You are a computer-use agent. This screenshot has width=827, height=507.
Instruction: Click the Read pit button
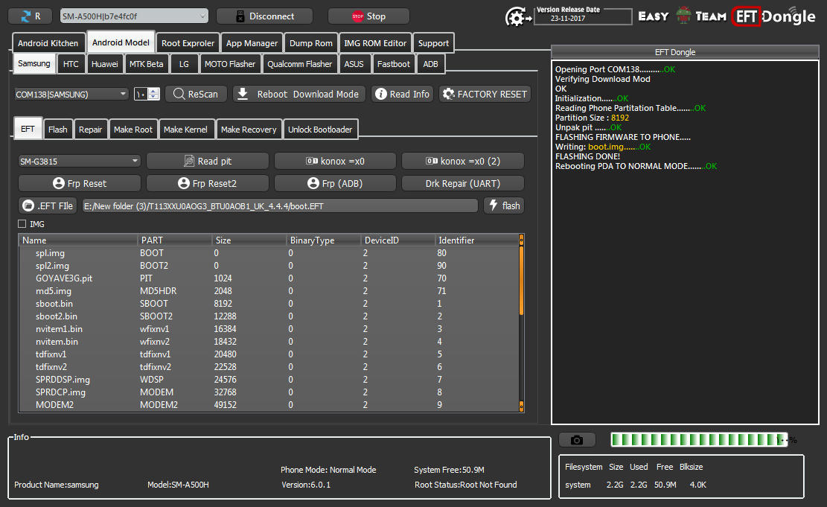click(207, 161)
